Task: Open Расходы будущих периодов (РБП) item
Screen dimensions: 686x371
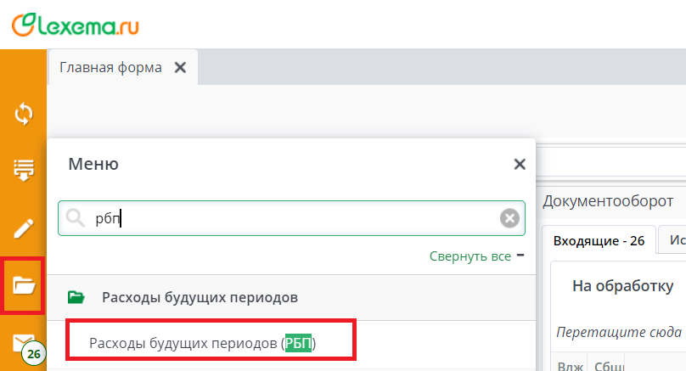Action: tap(209, 344)
